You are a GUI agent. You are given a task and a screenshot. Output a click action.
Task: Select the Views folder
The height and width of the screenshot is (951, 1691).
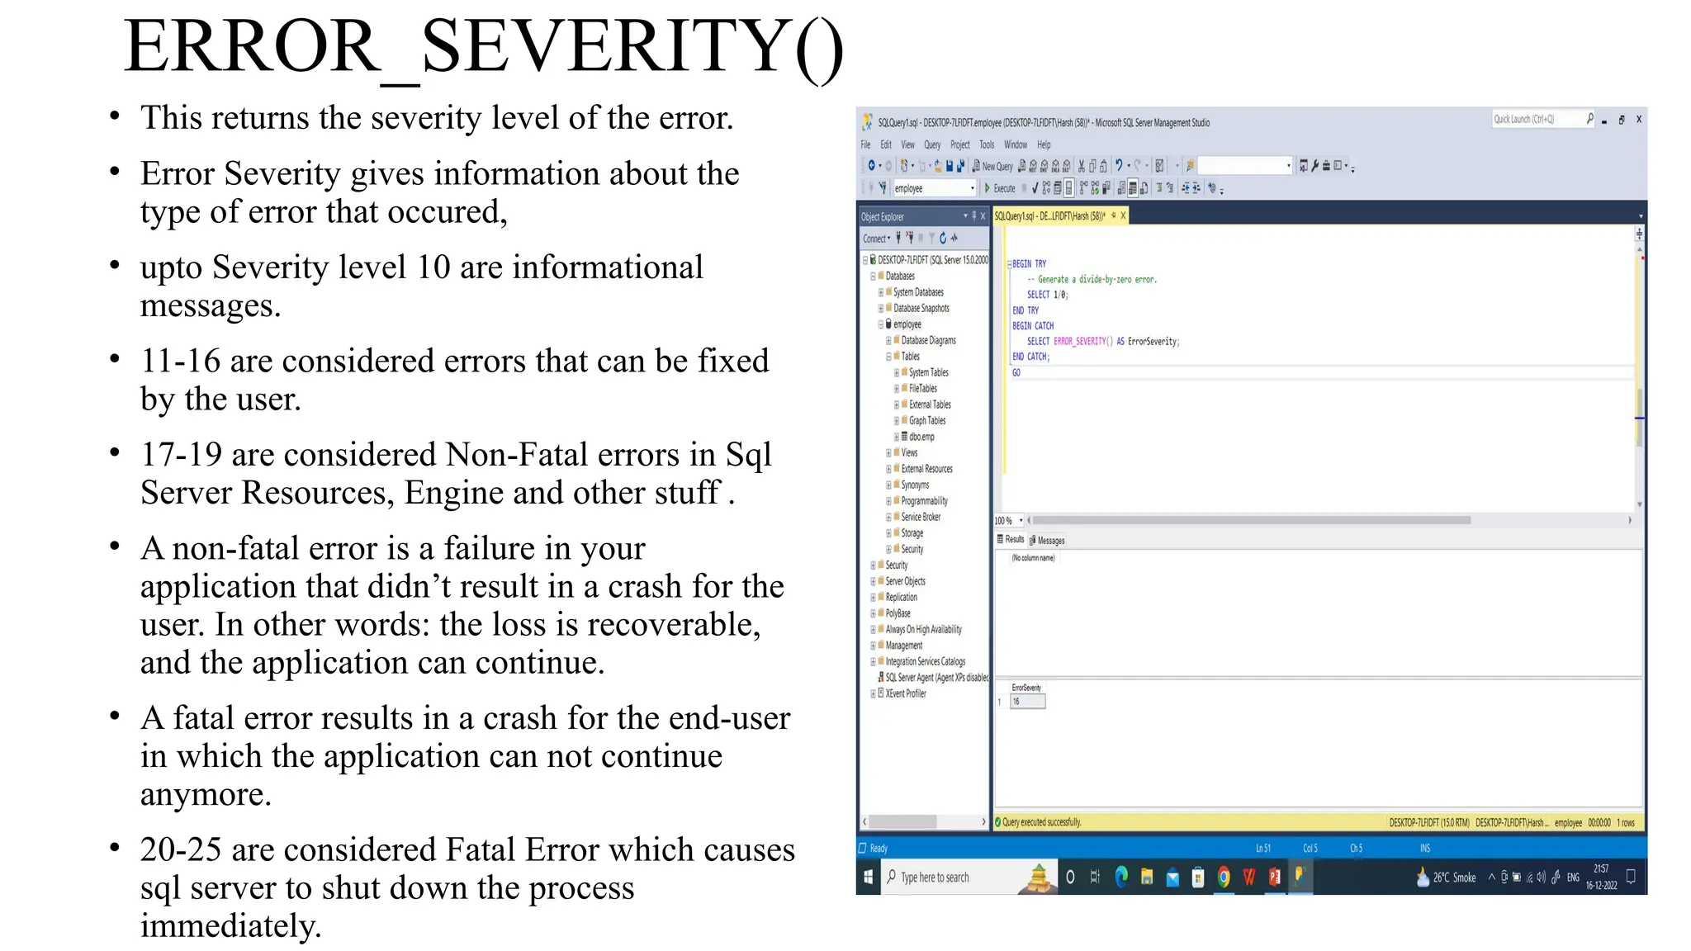point(909,452)
